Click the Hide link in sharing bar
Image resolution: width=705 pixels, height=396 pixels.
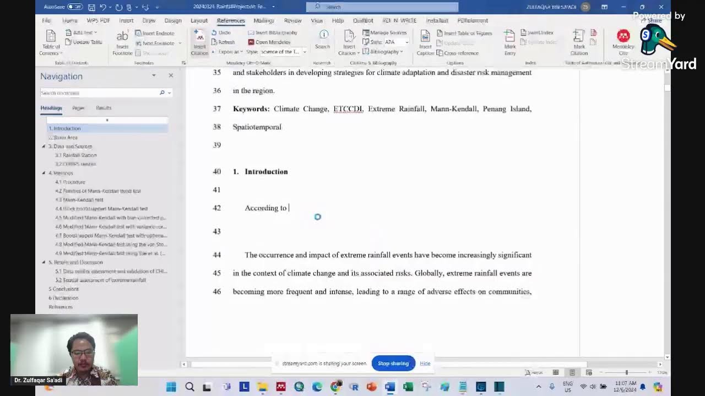[x=425, y=363]
